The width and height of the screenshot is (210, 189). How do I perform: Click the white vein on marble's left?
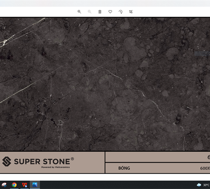point(22,32)
